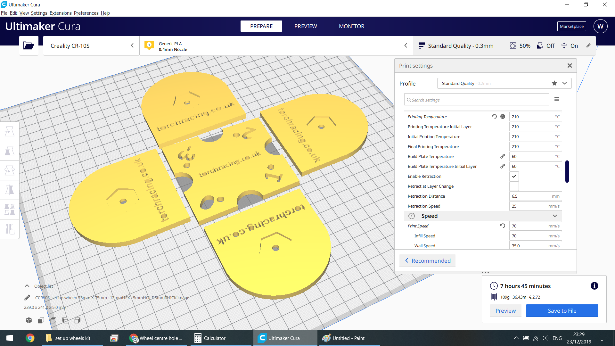Open the Settings menu

click(x=39, y=13)
